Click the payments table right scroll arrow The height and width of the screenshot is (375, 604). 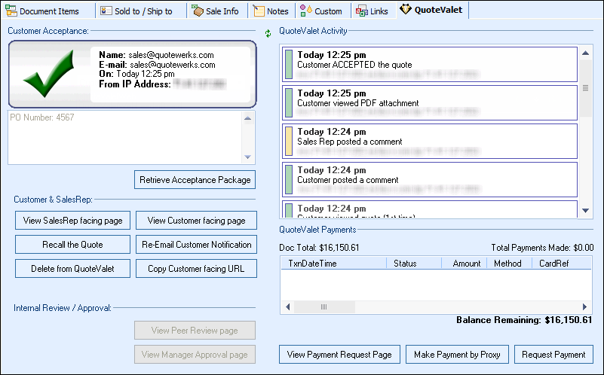[585, 307]
